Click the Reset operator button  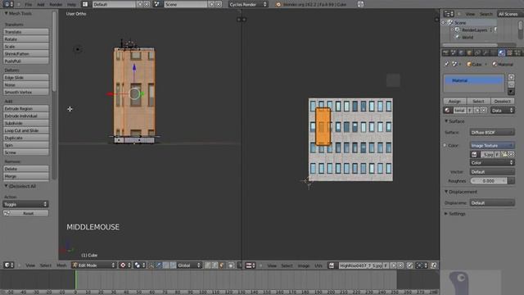(25, 213)
